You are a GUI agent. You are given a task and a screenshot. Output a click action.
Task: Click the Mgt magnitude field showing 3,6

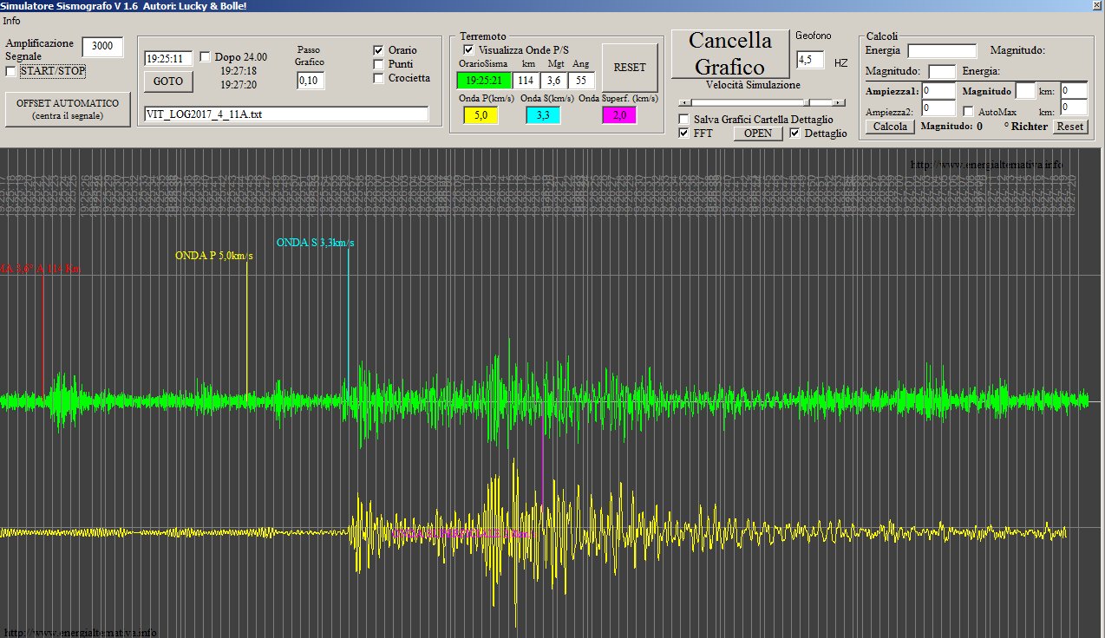pyautogui.click(x=555, y=81)
